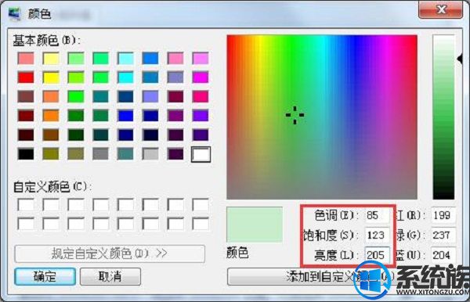Pick the pure red swatch in the second row
The height and width of the screenshot is (302, 470).
click(26, 77)
